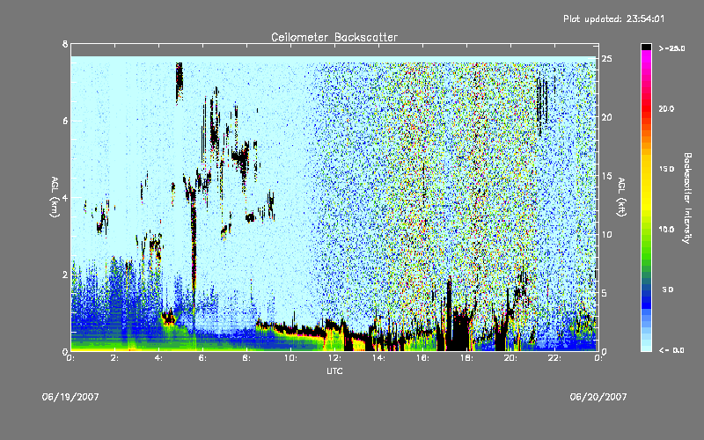Click the '20:' hour tick on the UTC axis
704x440 pixels.
(x=511, y=358)
